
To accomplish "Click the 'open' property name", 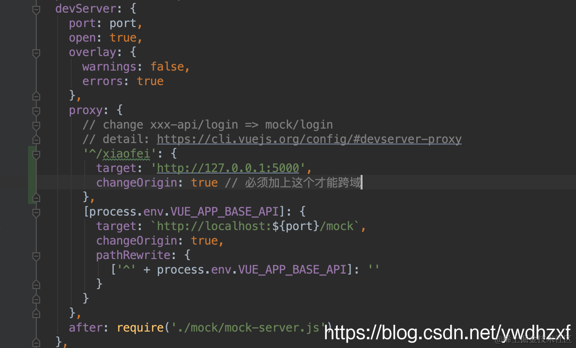I will (82, 38).
